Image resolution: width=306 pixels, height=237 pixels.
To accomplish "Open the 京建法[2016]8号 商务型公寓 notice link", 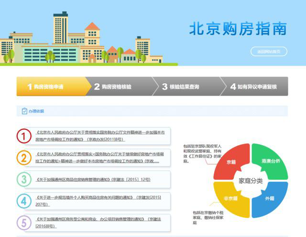I will tap(98, 223).
